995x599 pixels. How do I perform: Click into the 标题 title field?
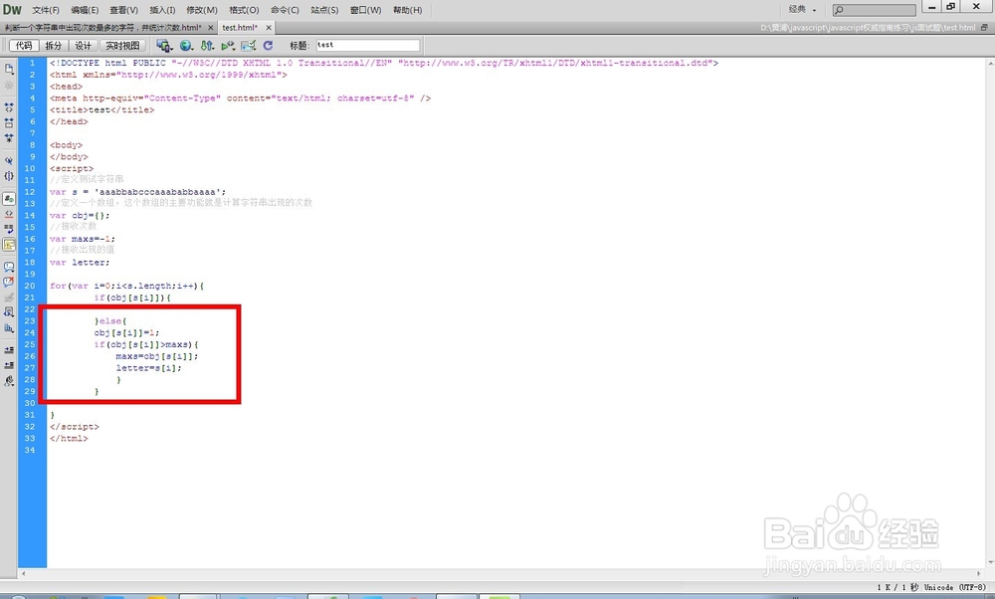point(368,45)
